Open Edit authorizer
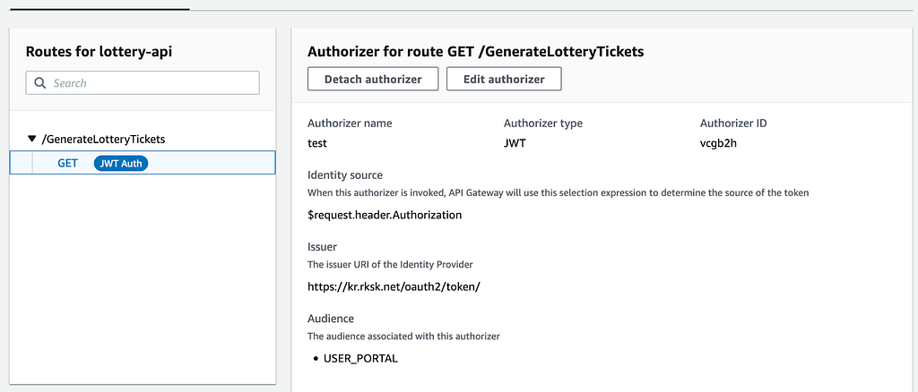The width and height of the screenshot is (918, 392). [x=504, y=79]
